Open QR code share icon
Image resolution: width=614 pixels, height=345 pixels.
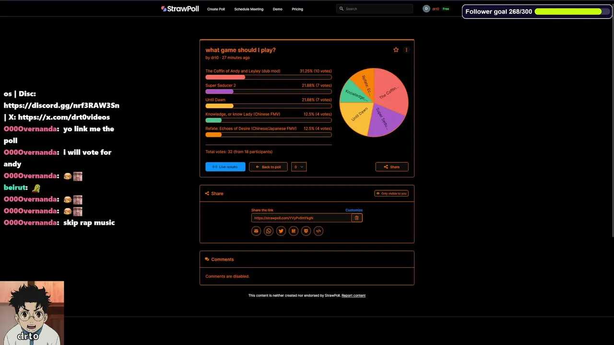click(294, 231)
